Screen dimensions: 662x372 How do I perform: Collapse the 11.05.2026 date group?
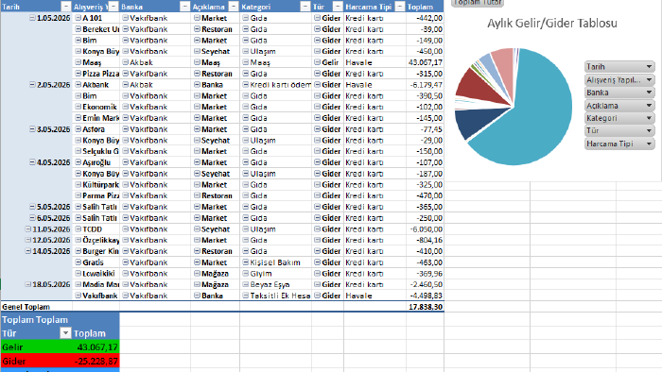tap(27, 229)
